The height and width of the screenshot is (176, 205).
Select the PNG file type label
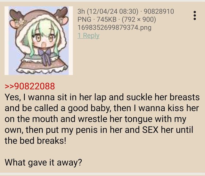click(84, 20)
